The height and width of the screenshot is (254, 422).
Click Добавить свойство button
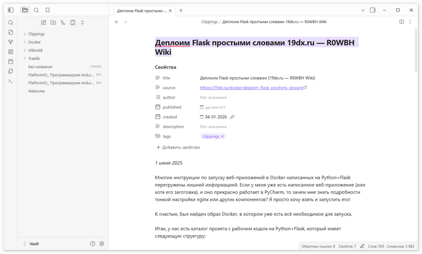pos(178,148)
